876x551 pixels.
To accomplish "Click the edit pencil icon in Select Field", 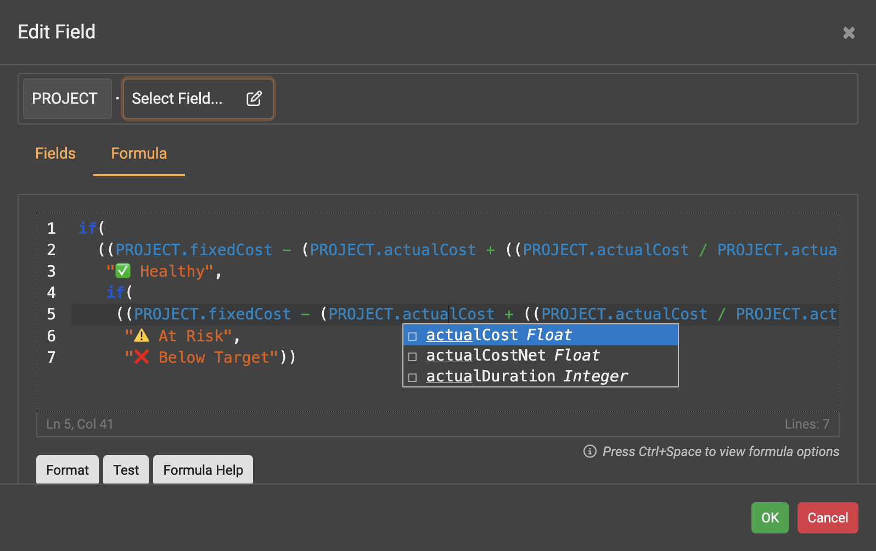I will tap(254, 99).
